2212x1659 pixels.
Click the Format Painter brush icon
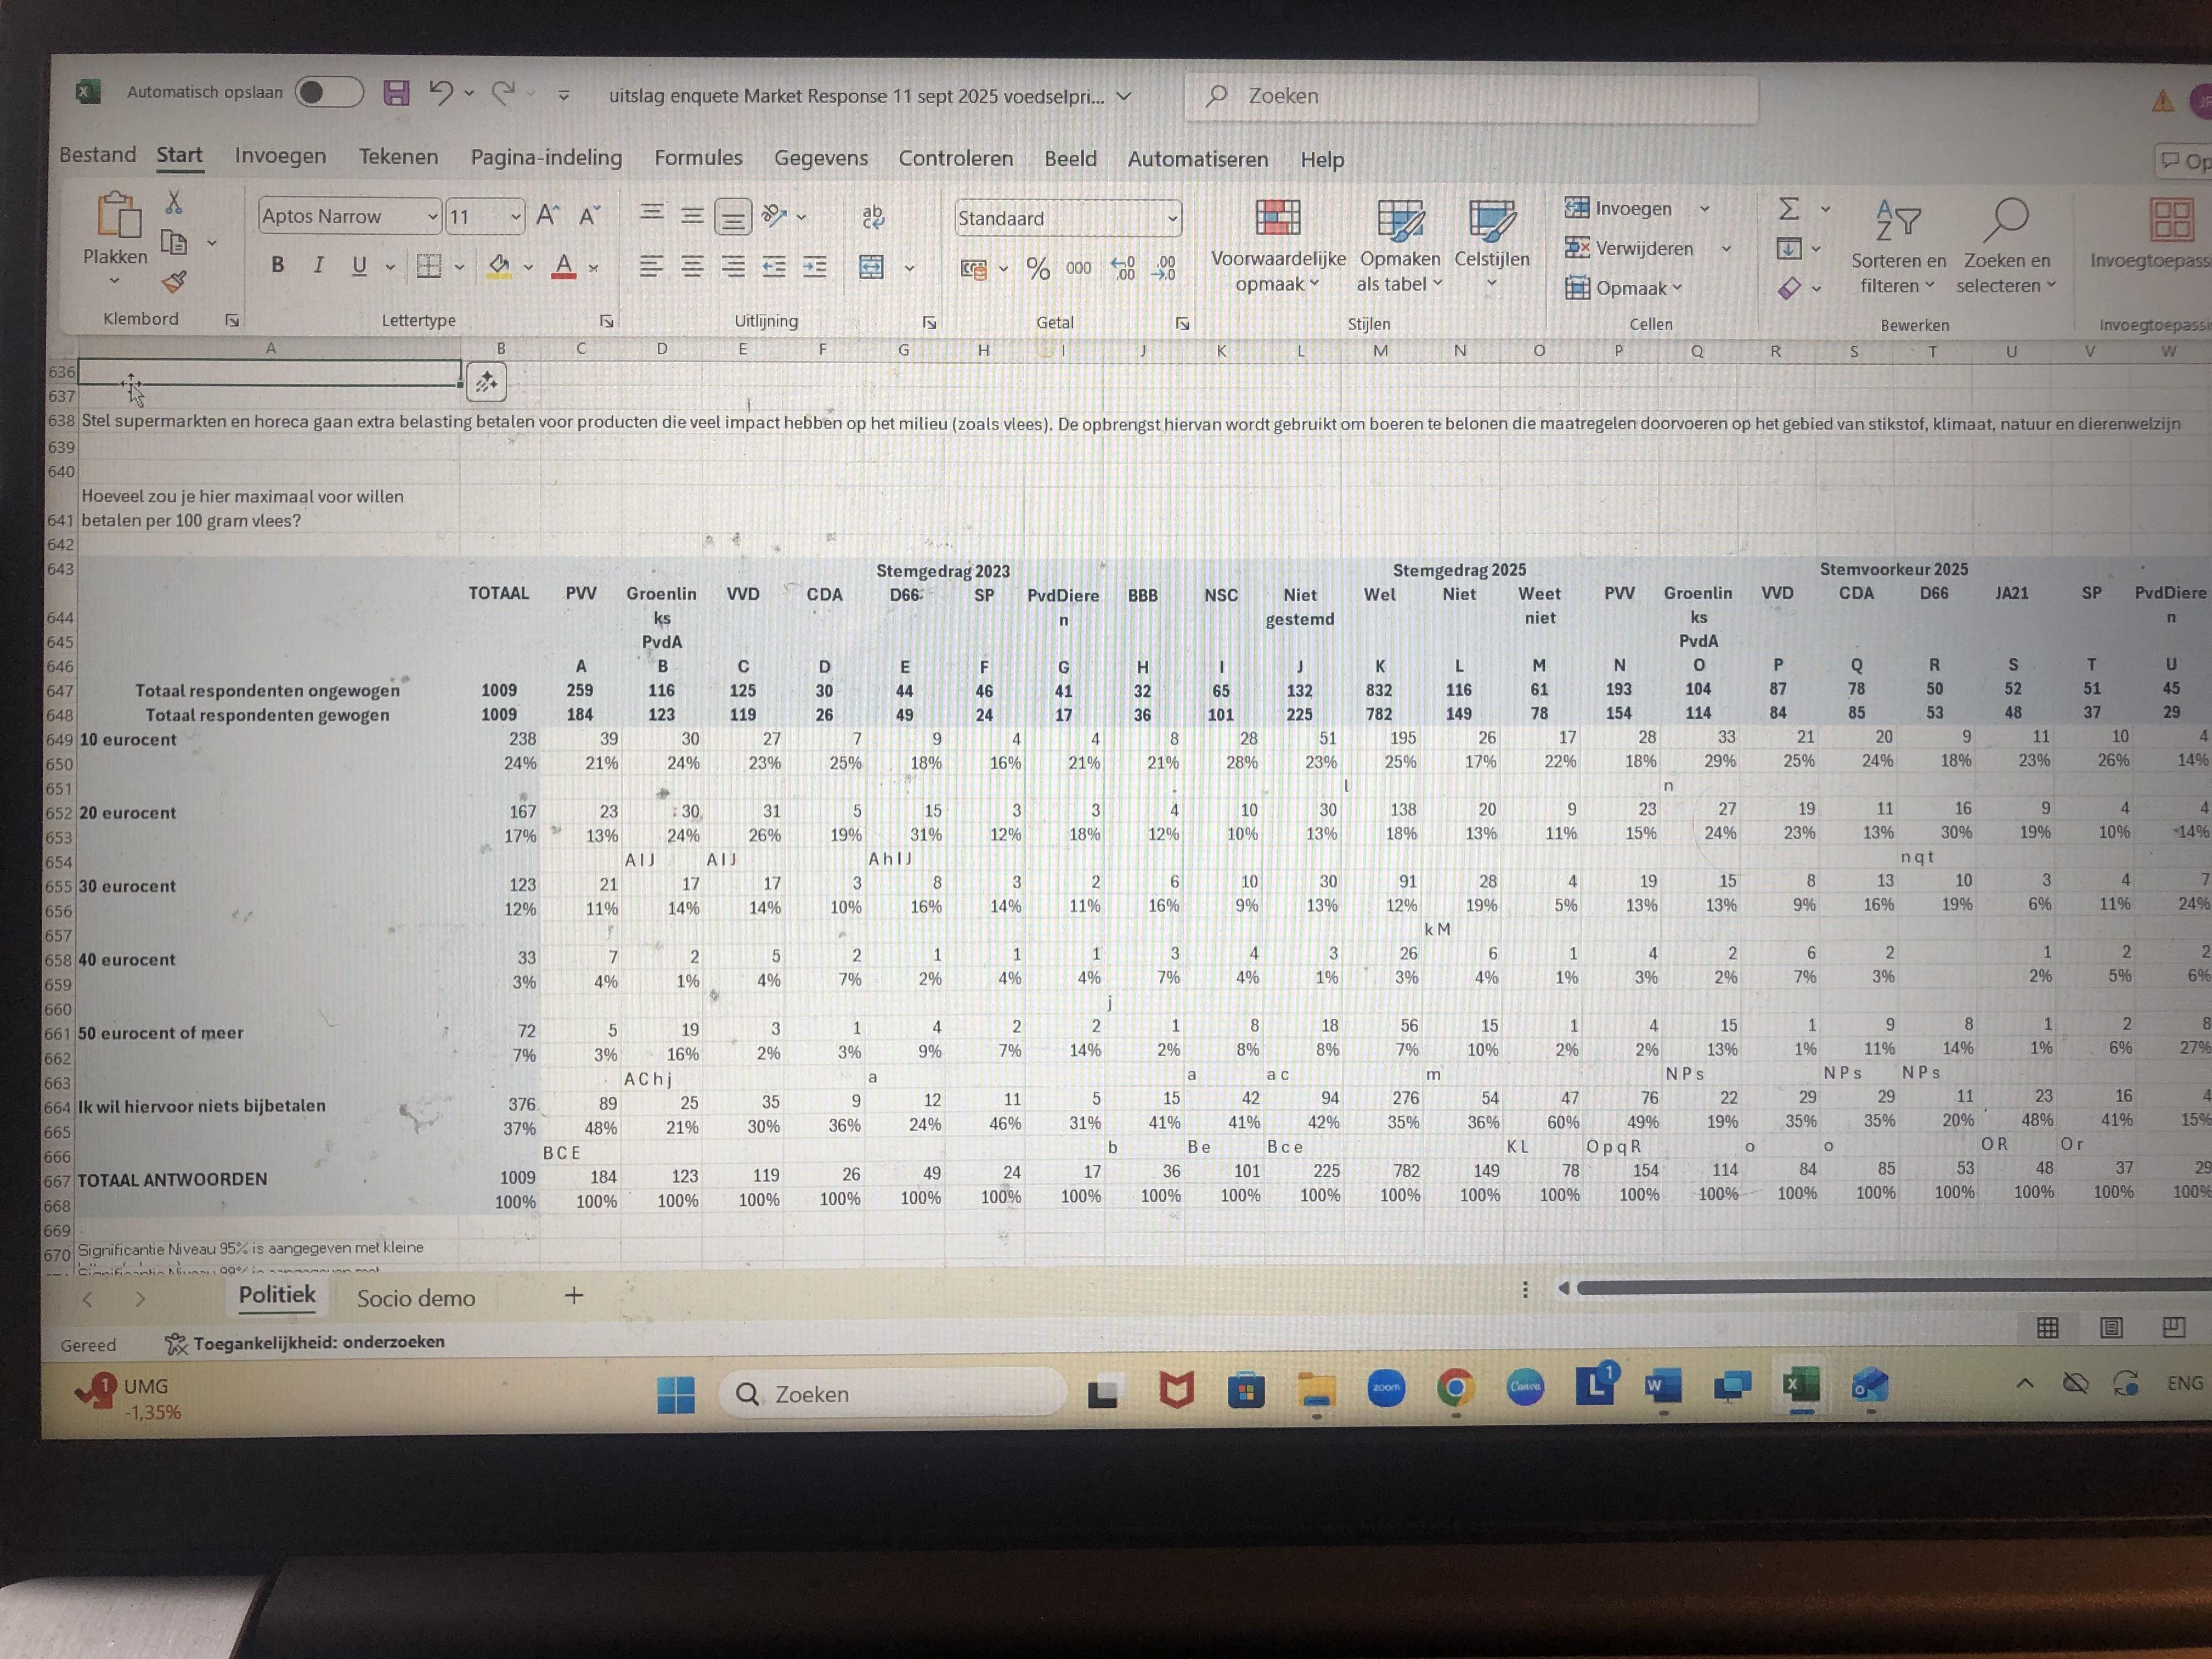174,282
